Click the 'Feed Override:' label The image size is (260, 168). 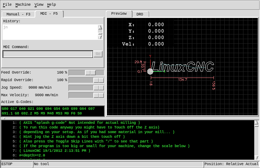click(x=16, y=73)
